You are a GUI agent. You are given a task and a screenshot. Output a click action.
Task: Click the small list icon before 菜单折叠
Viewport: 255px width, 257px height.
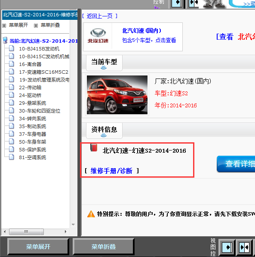(x=36, y=25)
